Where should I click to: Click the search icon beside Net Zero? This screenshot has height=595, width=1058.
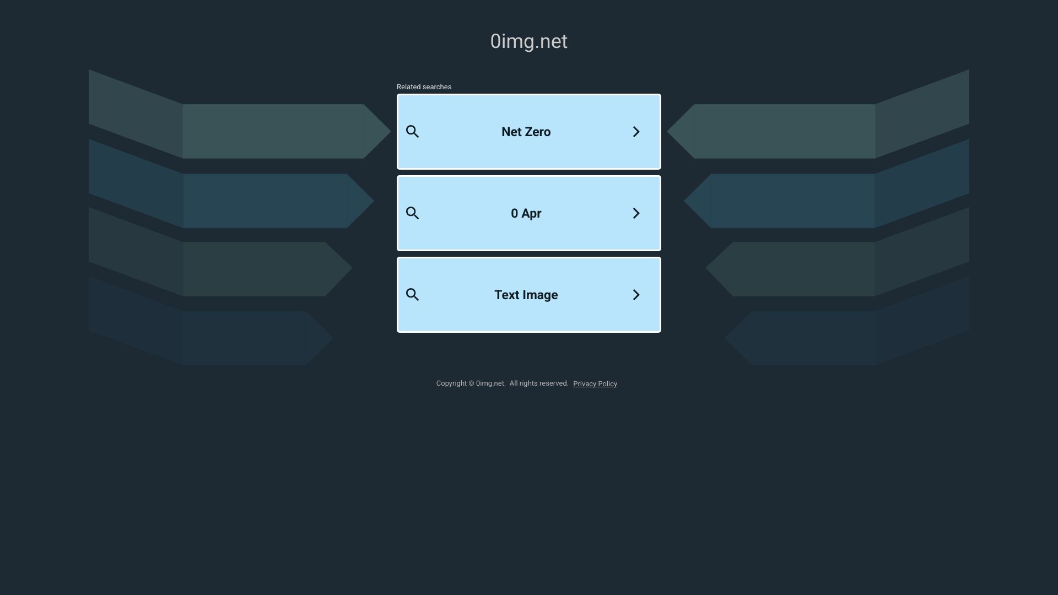[x=412, y=132]
